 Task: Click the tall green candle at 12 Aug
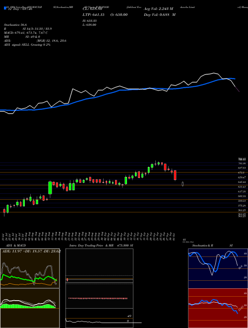[50, 188]
